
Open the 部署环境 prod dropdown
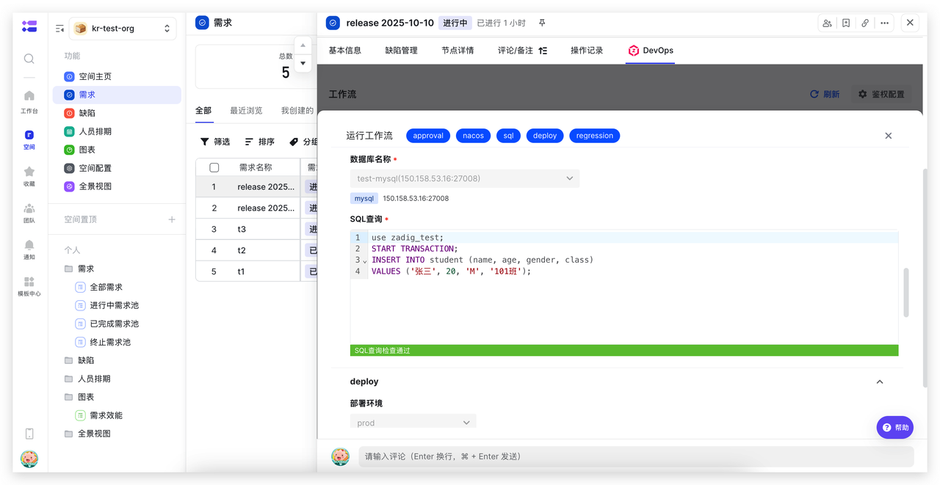click(413, 422)
